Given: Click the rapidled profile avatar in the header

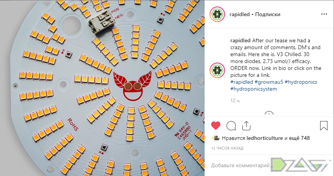Looking at the screenshot, I should [x=217, y=14].
